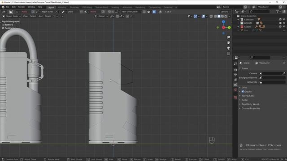Hide the Cutters collection eye icon
The image size is (287, 161).
[284, 27]
